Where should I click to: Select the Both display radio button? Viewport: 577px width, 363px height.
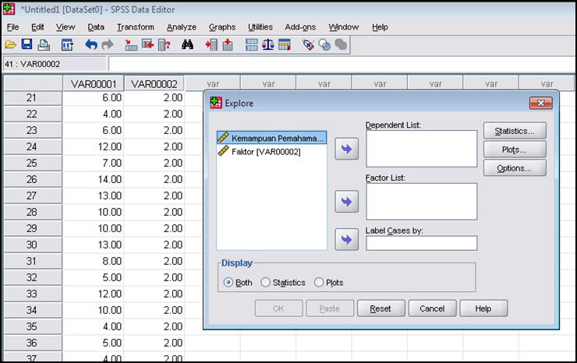coord(228,283)
